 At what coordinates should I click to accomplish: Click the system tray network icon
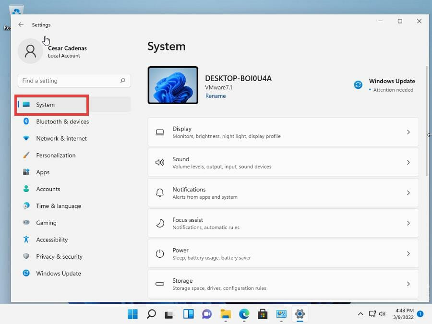372,314
